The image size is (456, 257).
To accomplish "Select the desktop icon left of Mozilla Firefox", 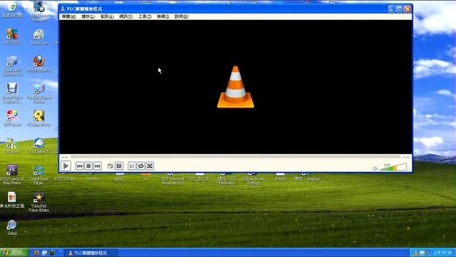I will tap(12, 66).
